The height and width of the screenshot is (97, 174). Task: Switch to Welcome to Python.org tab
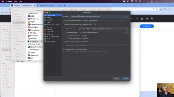pyautogui.click(x=49, y=5)
